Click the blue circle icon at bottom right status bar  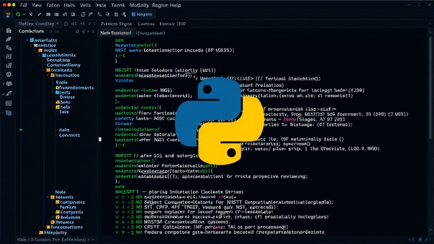click(x=420, y=240)
